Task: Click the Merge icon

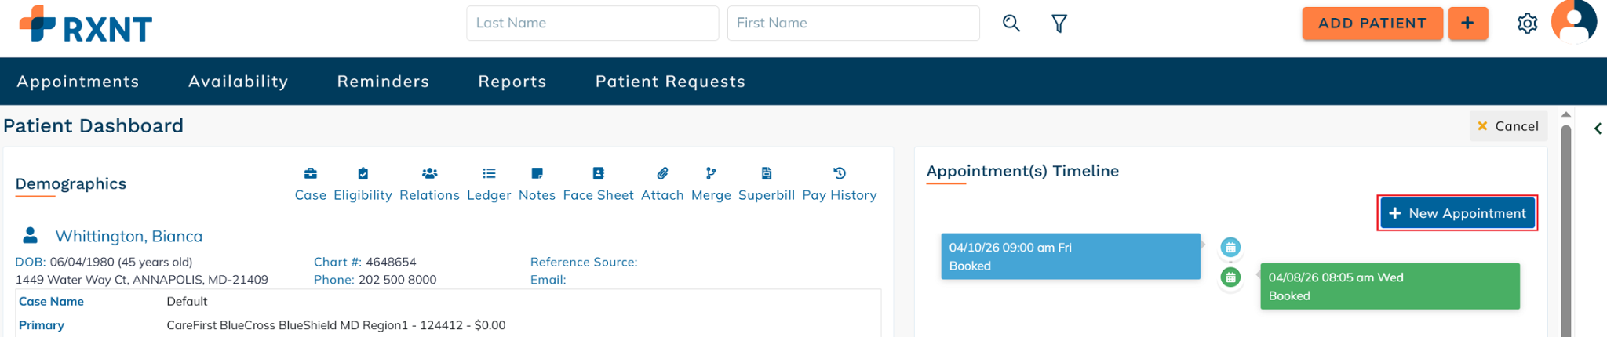Action: tap(711, 174)
